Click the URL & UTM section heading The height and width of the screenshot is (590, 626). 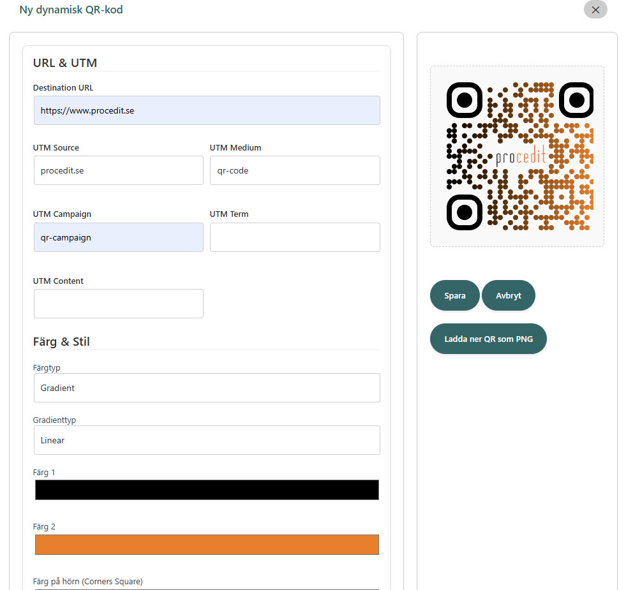click(x=65, y=63)
